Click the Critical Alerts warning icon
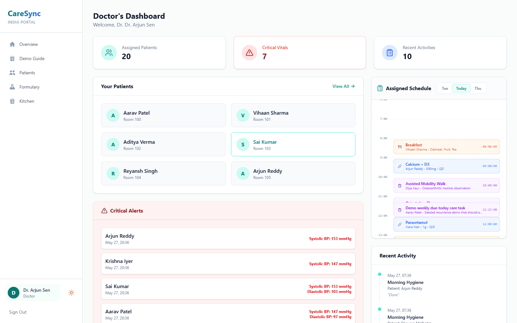This screenshot has width=517, height=323. (x=104, y=211)
